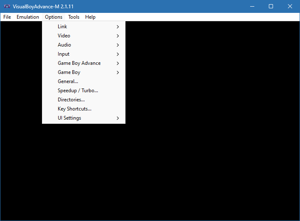Expand the UI Settings submenu

point(84,118)
